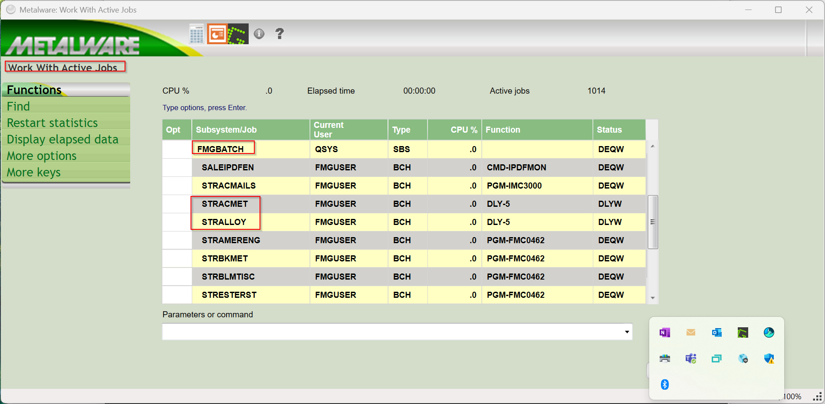Click the table scroll up arrow
The image size is (825, 404).
[x=652, y=146]
